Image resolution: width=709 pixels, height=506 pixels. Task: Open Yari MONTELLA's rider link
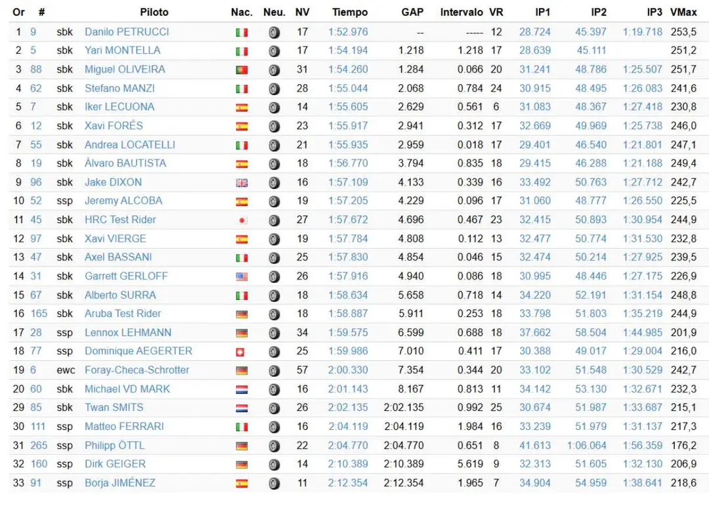pos(123,50)
